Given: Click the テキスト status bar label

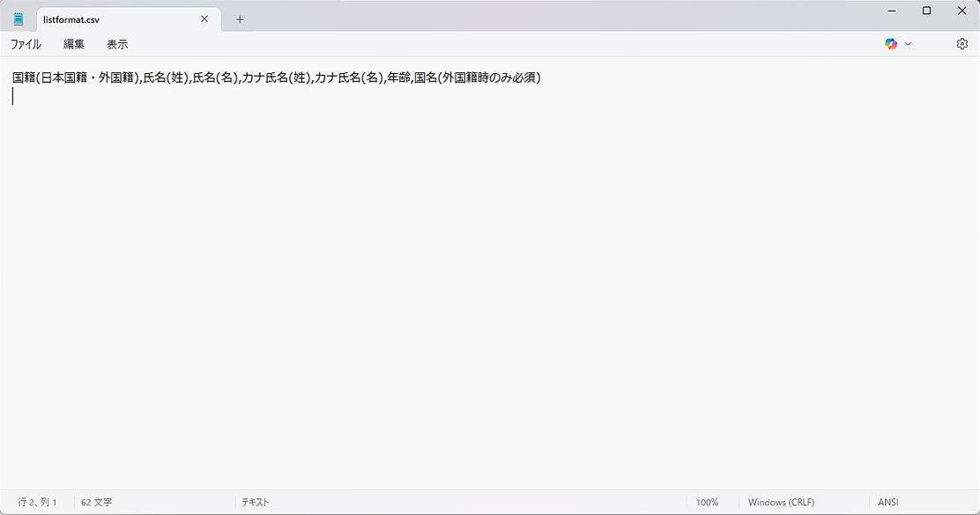Looking at the screenshot, I should [x=256, y=502].
